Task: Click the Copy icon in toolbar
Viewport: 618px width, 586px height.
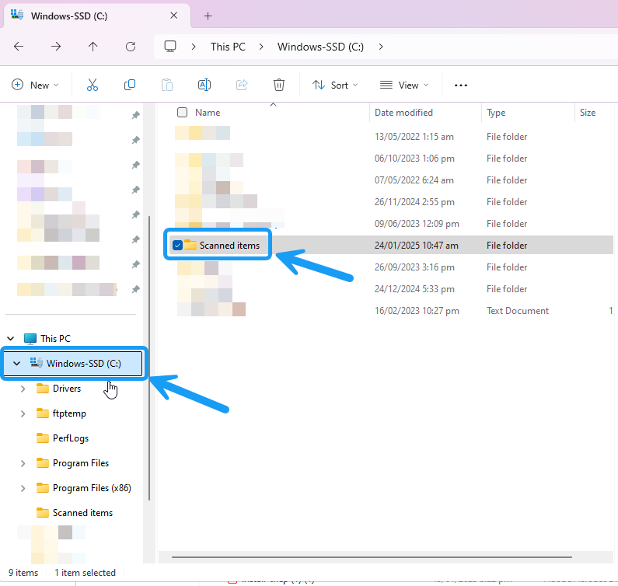Action: 130,85
